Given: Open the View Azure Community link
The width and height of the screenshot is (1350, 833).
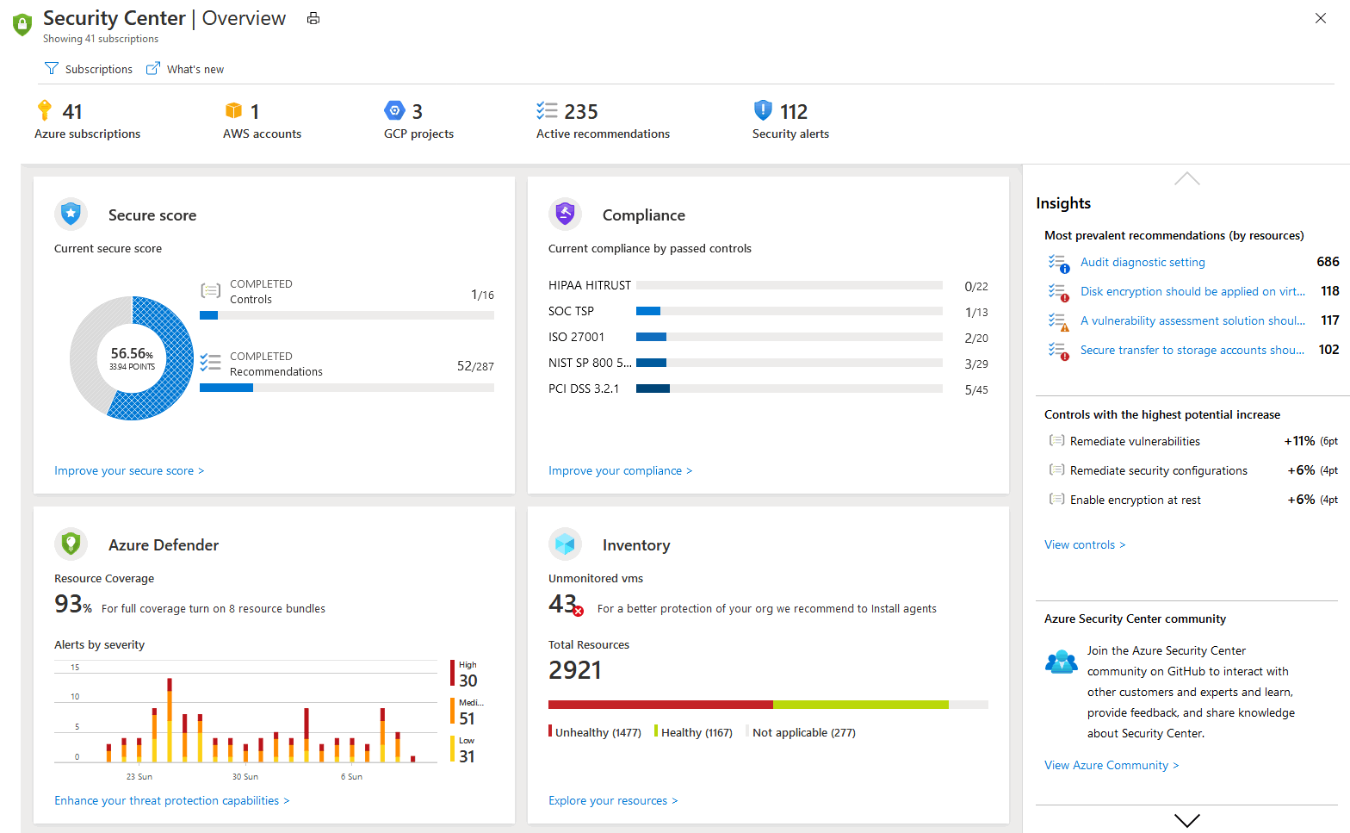Looking at the screenshot, I should [1112, 765].
